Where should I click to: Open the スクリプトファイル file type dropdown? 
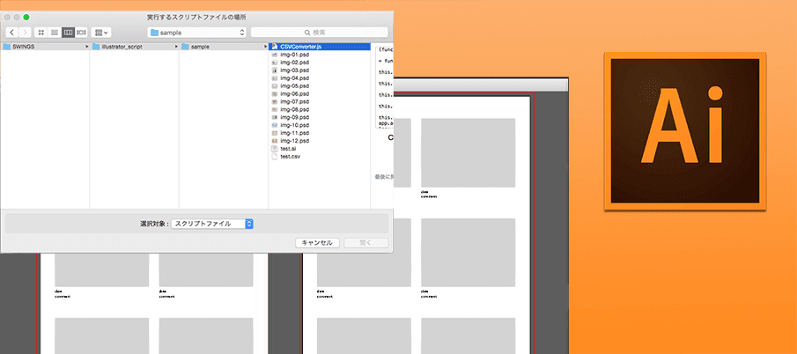click(212, 224)
